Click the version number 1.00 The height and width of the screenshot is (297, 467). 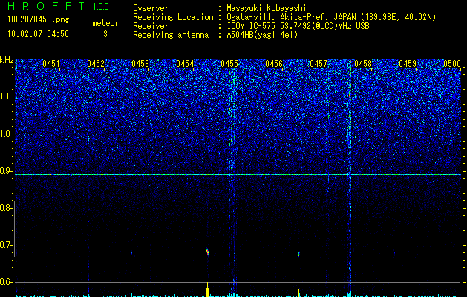(100, 6)
